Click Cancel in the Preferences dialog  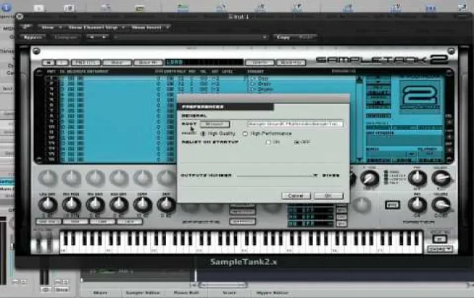click(x=296, y=196)
